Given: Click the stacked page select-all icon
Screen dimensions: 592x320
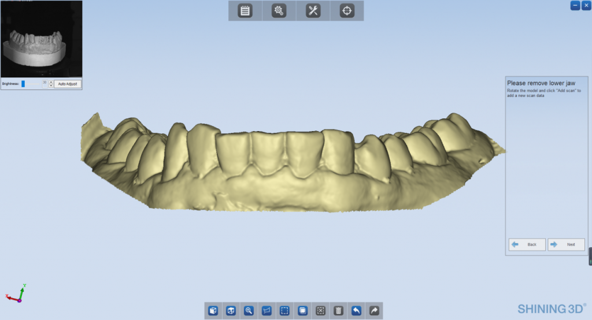Looking at the screenshot, I should click(302, 311).
